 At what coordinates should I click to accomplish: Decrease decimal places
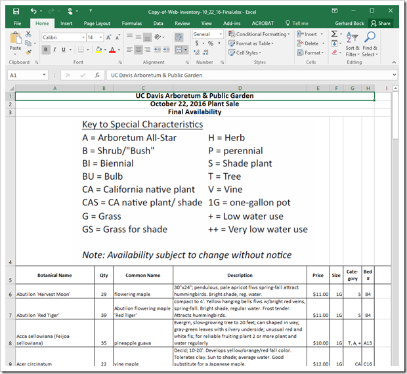(205, 52)
